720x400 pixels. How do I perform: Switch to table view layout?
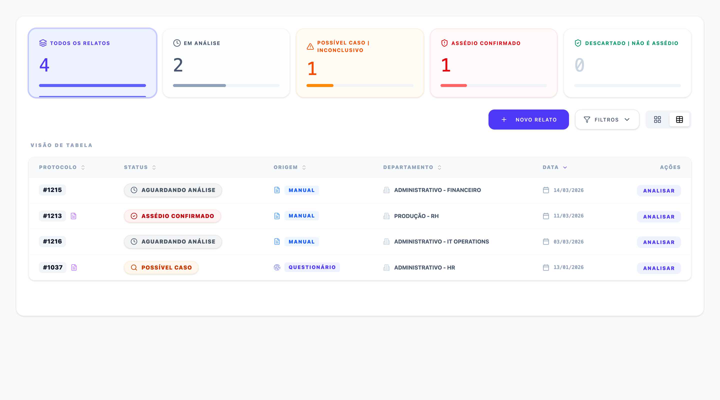pyautogui.click(x=679, y=120)
